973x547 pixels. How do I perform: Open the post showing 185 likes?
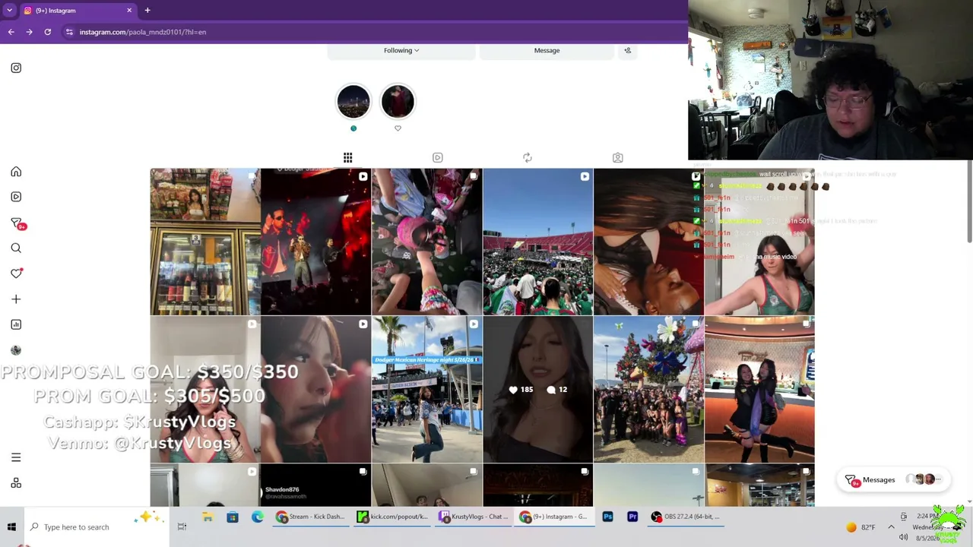pyautogui.click(x=538, y=390)
